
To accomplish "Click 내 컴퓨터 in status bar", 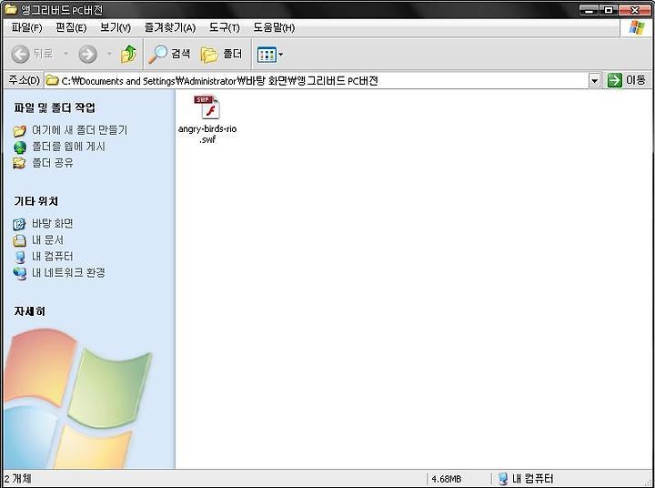I will pyautogui.click(x=526, y=478).
